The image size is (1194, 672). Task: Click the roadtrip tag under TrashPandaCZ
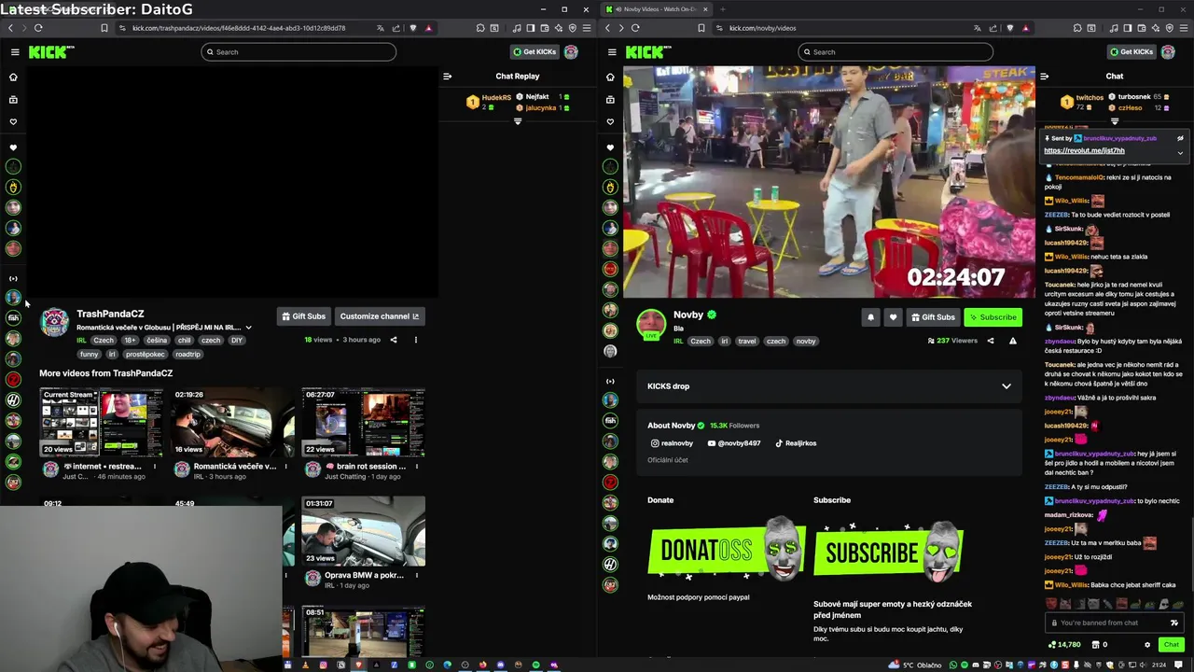pyautogui.click(x=187, y=355)
